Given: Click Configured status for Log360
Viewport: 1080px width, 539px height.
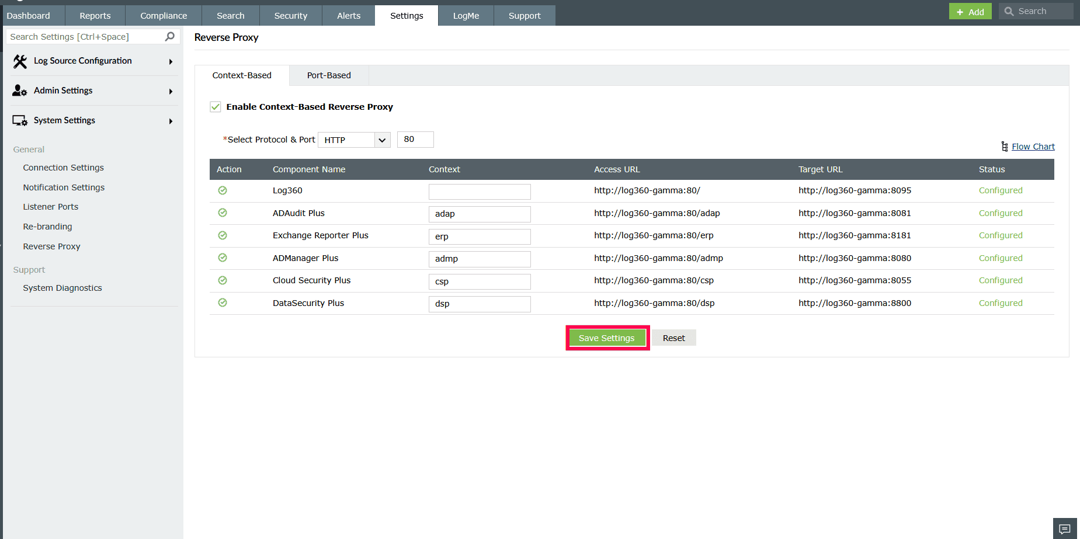Looking at the screenshot, I should click(x=1001, y=190).
